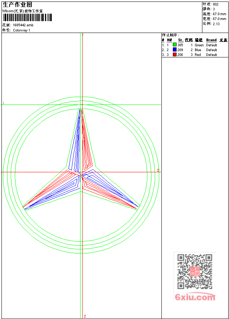Click the '代码' column header
The width and height of the screenshot is (229, 319).
189,40
